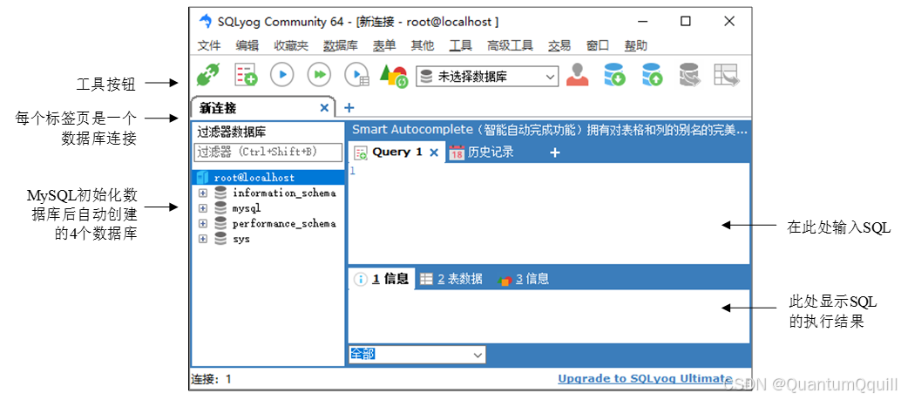Screen dimensions: 901x400
Task: Expand the performance_schema tree node
Action: click(x=202, y=223)
